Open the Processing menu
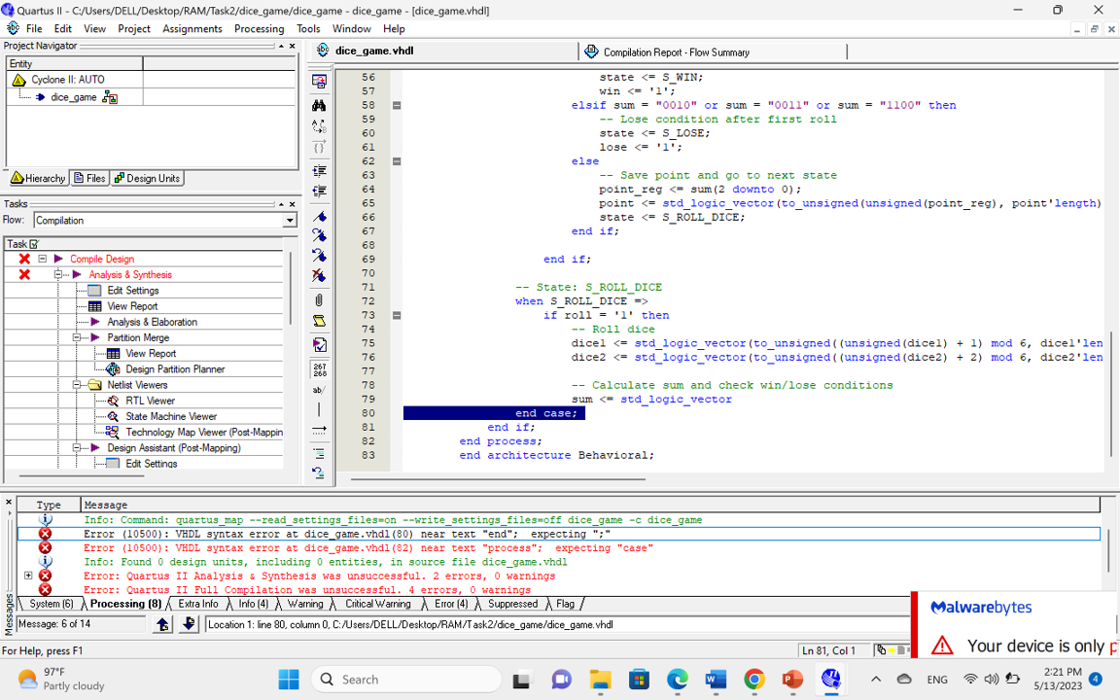 point(259,28)
